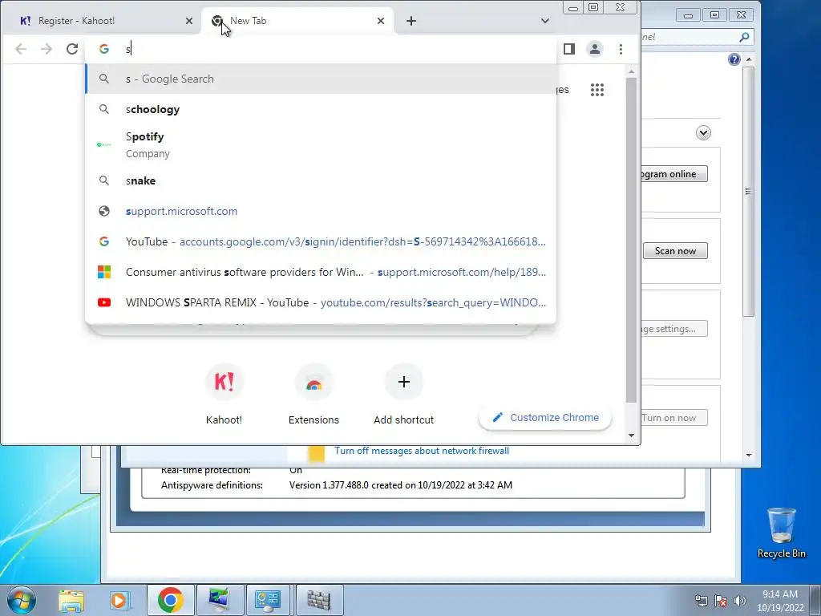Open Windows Explorer from the taskbar
Viewport: 821px width, 616px height.
[x=71, y=600]
